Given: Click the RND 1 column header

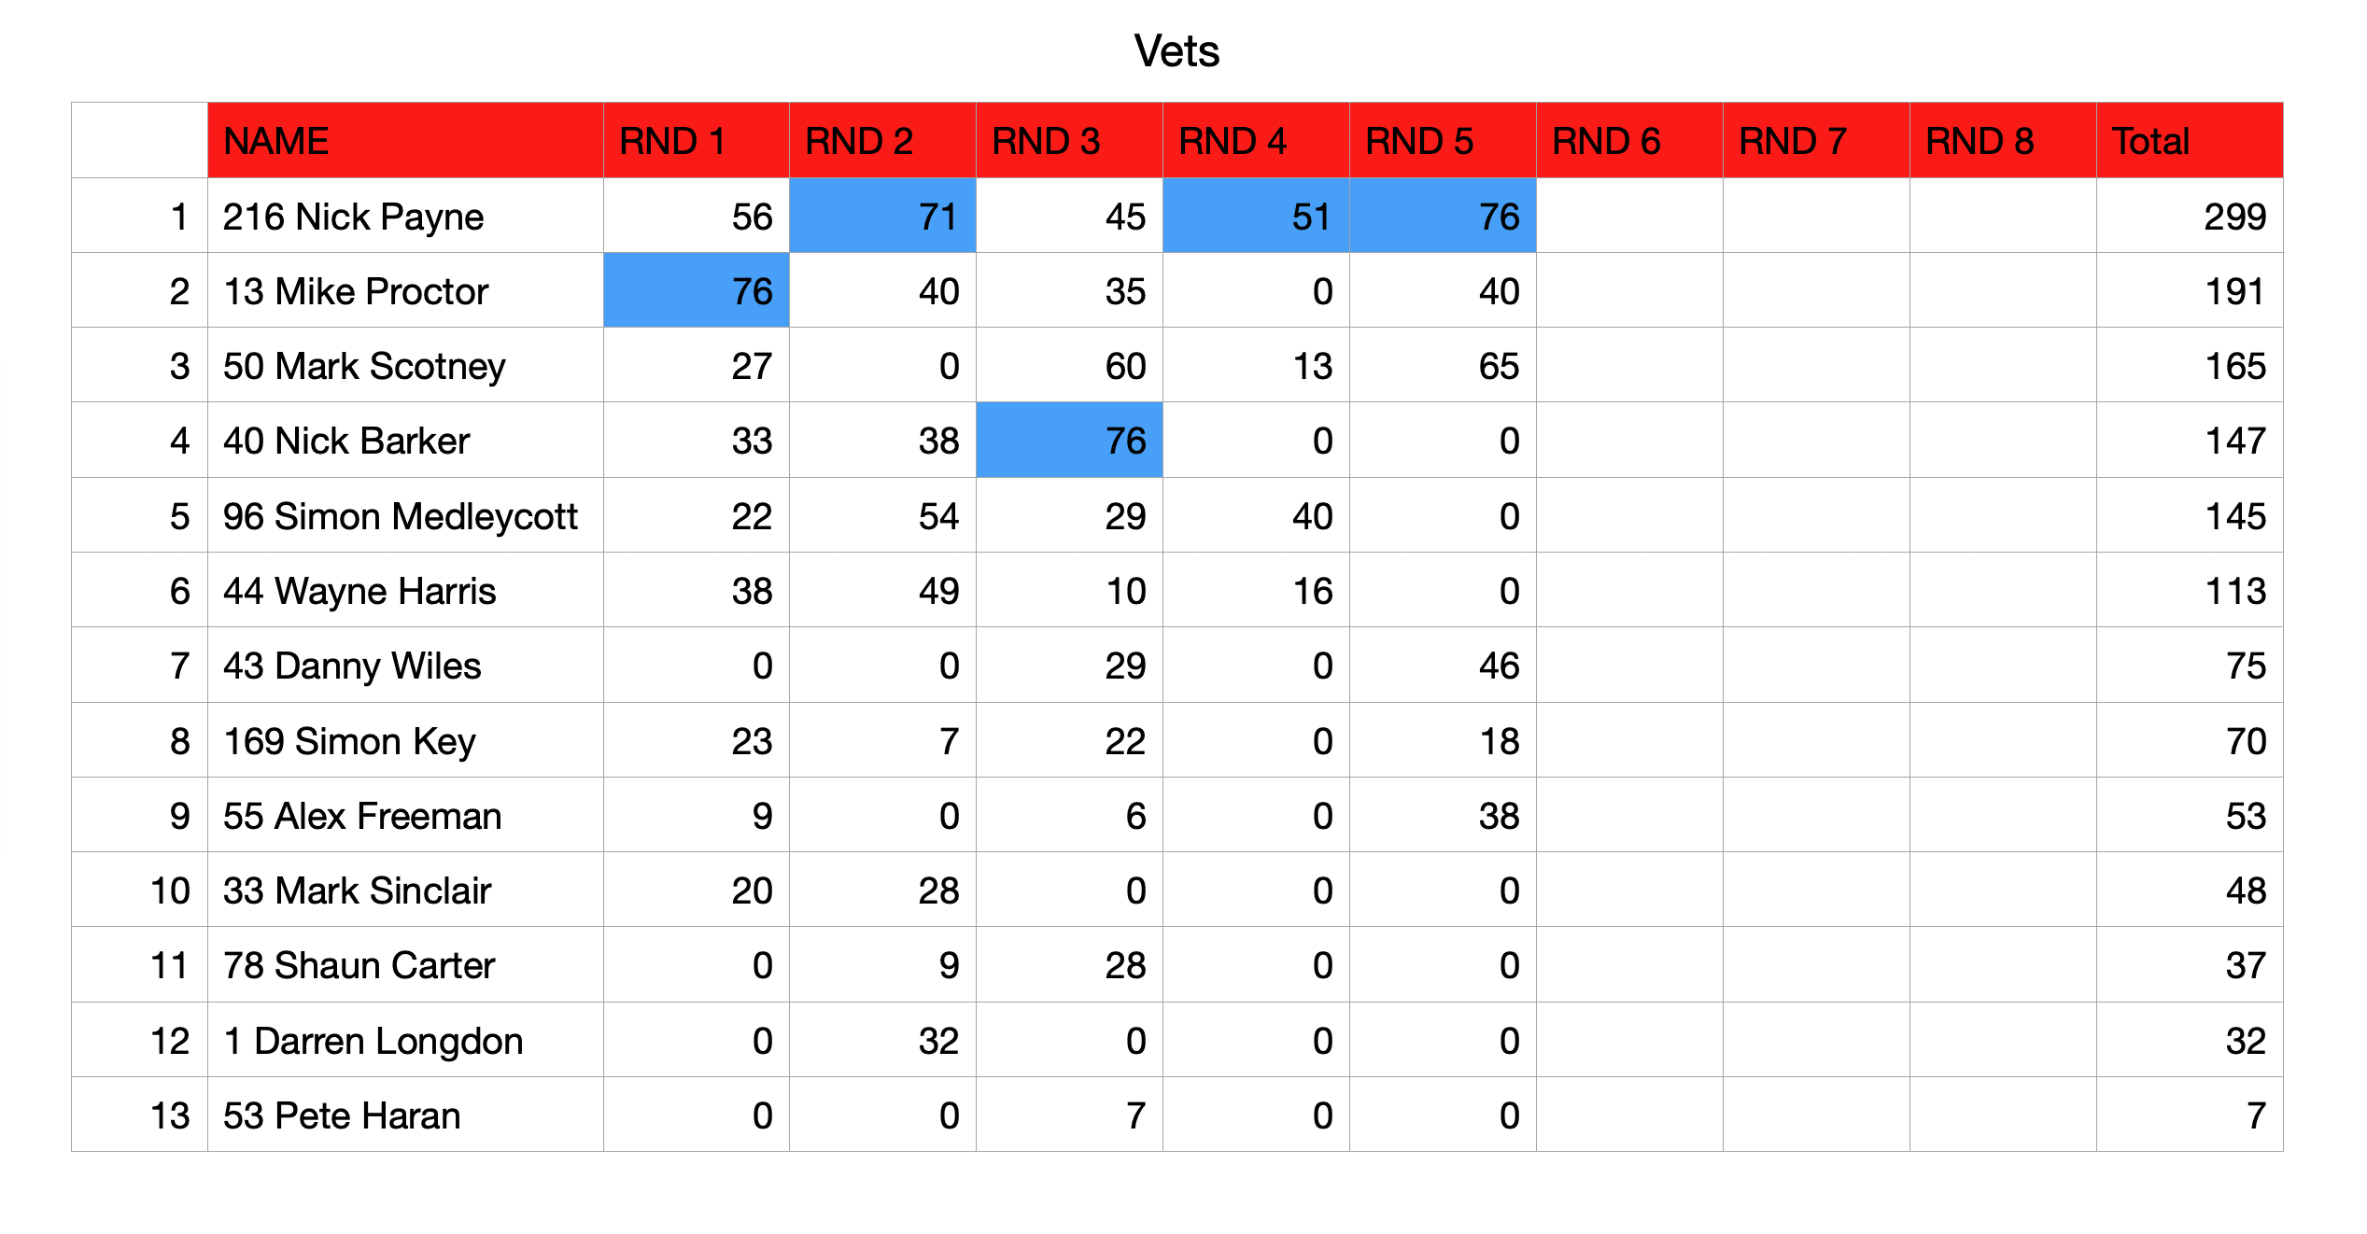Looking at the screenshot, I should (x=697, y=140).
